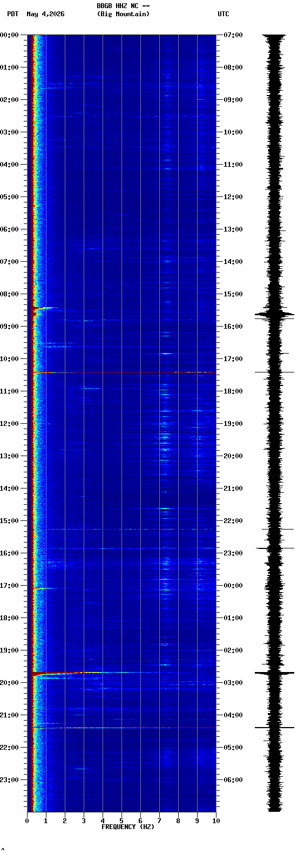This screenshot has height=855, width=298.
Task: Click the PDT time label '15:00'
Action: pos(9,521)
